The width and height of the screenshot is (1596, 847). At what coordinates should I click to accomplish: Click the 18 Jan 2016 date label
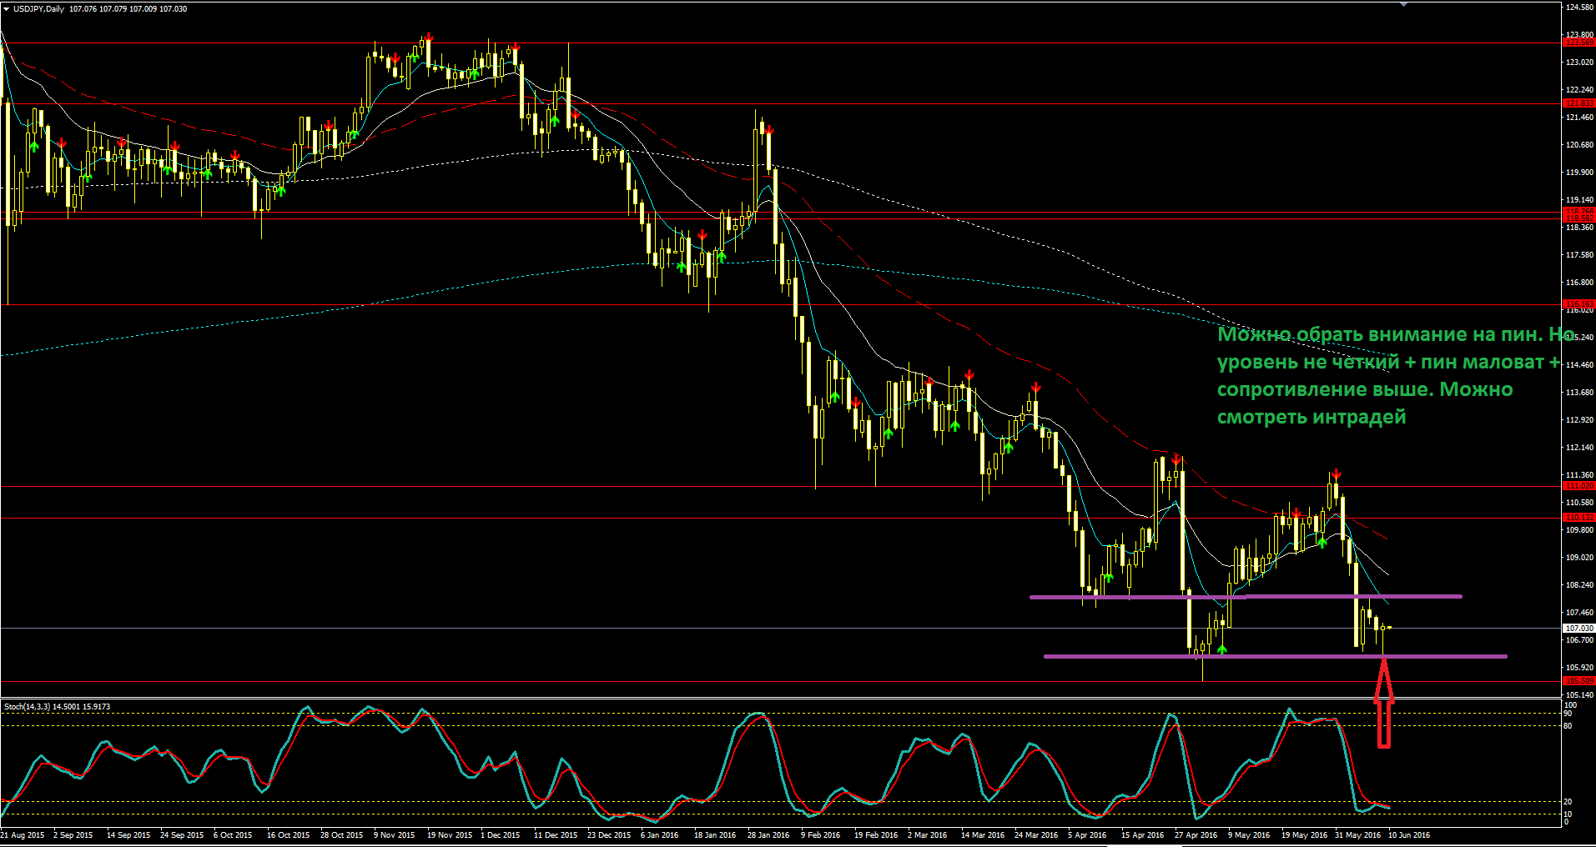tap(715, 834)
